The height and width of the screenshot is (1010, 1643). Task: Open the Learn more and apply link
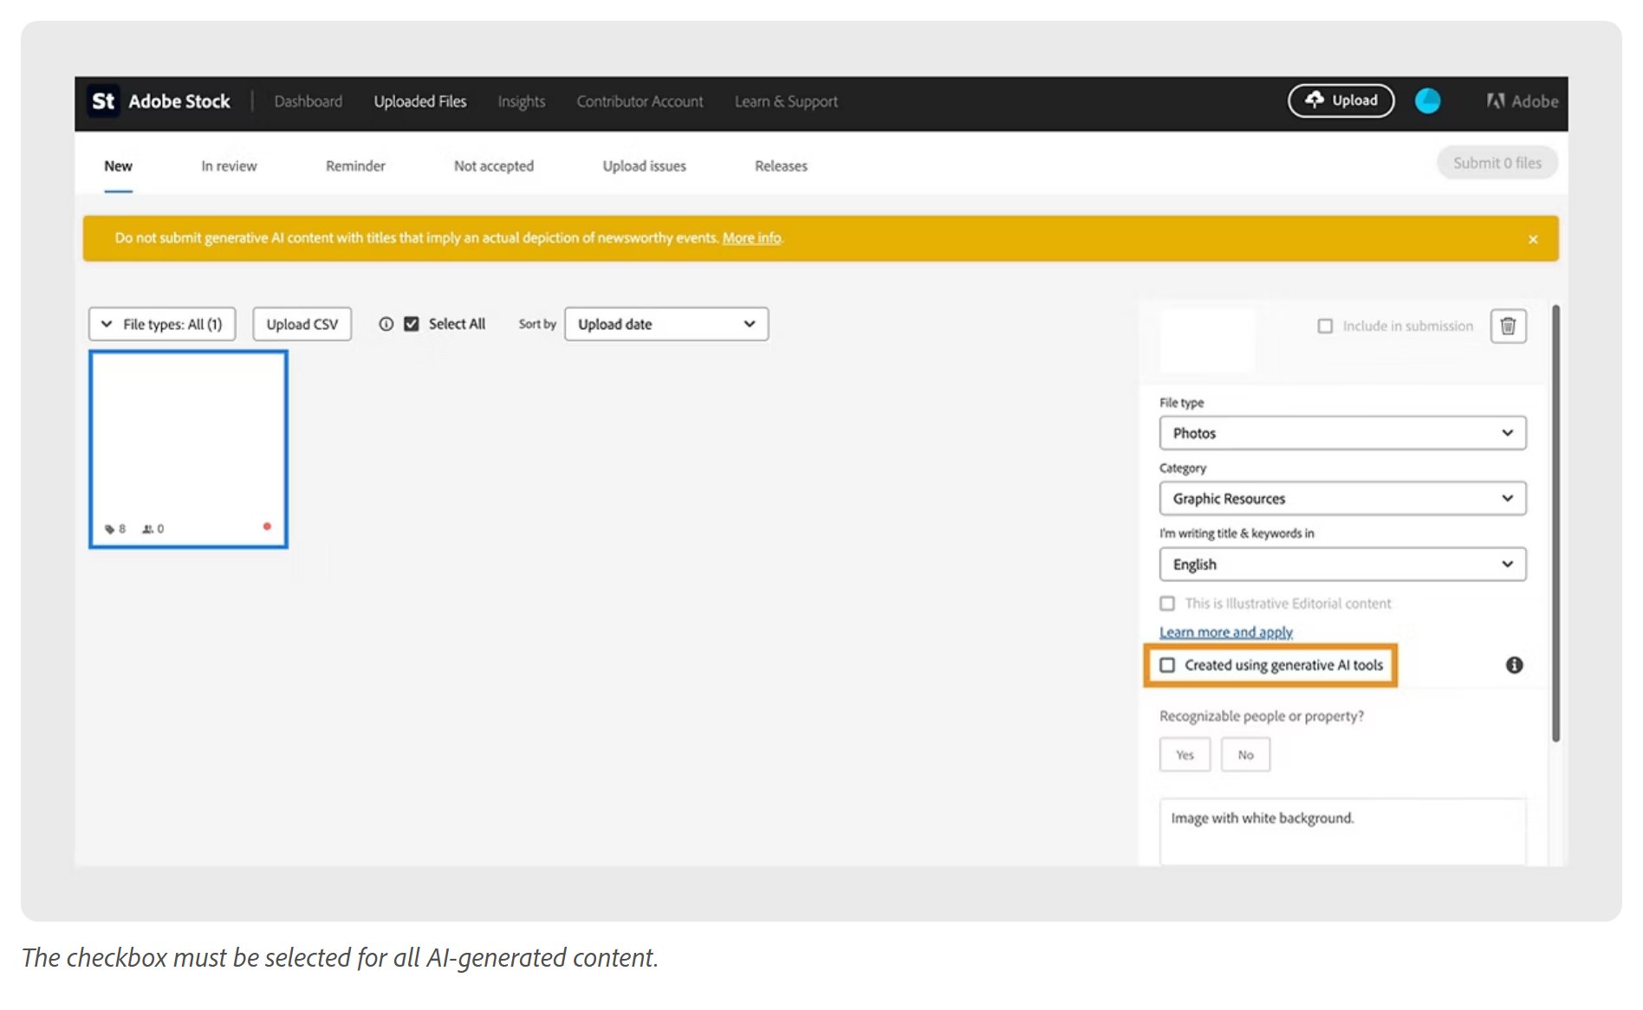tap(1226, 632)
